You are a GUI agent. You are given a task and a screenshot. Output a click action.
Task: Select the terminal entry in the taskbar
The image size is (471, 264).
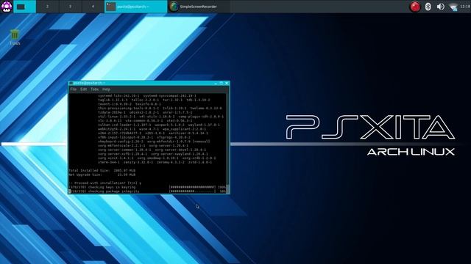[135, 7]
